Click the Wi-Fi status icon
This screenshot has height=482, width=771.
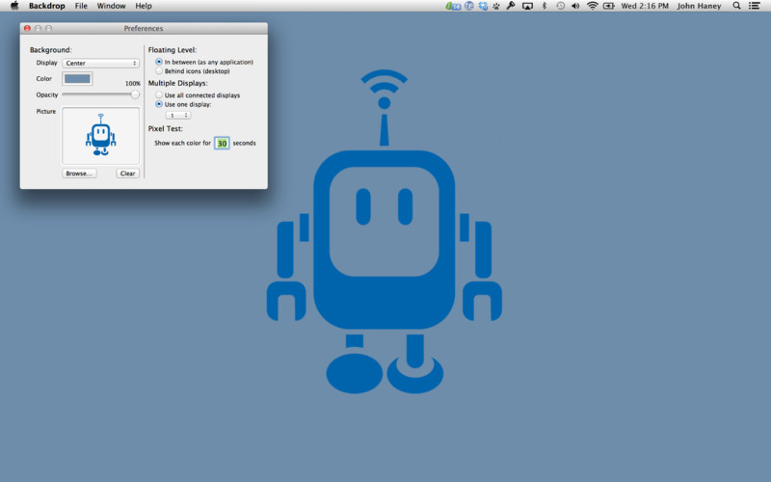tap(591, 6)
